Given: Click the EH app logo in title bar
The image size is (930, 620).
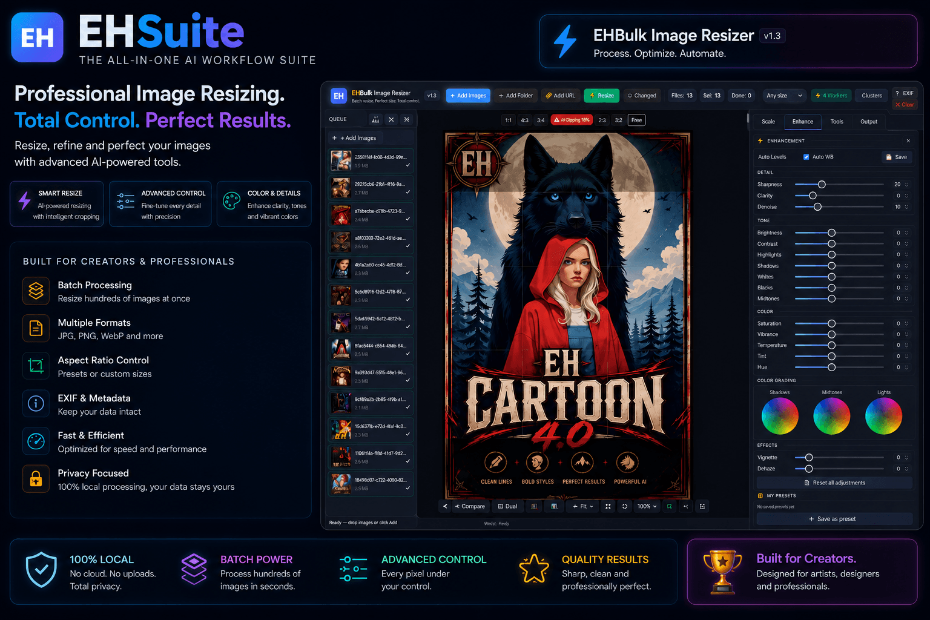Looking at the screenshot, I should tap(338, 96).
